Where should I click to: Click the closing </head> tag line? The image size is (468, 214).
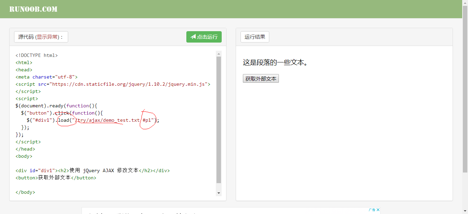point(25,149)
